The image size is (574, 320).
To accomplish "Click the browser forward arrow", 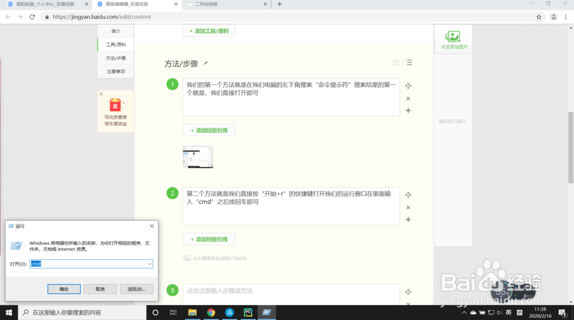I will tap(20, 17).
